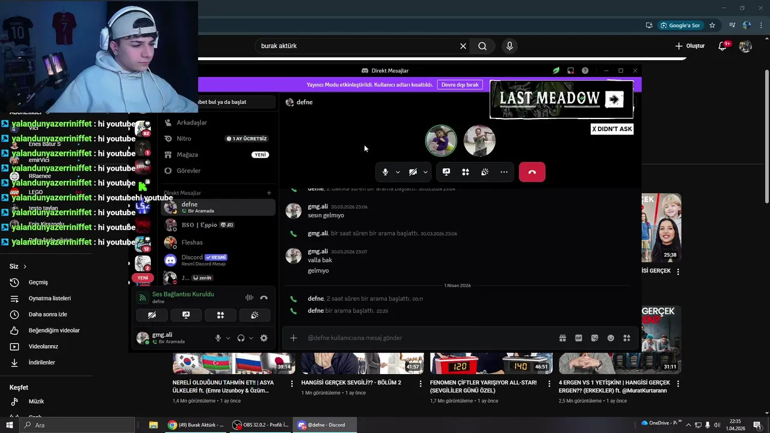Image resolution: width=770 pixels, height=433 pixels.
Task: Select defne direct message conversation
Action: (x=218, y=207)
